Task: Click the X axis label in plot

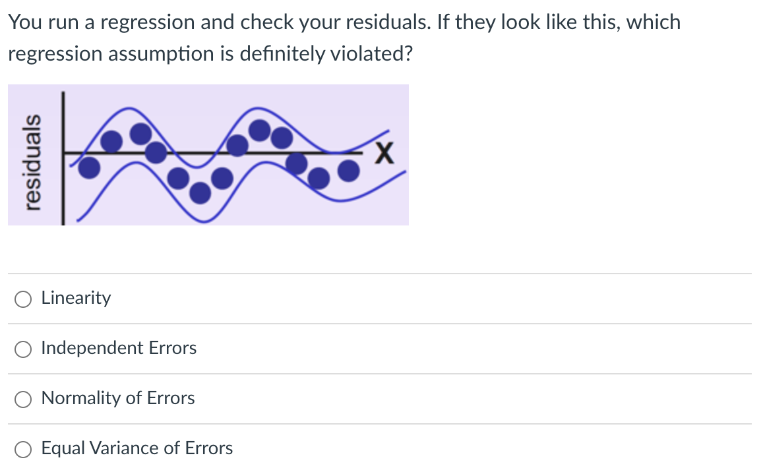Action: [x=384, y=156]
